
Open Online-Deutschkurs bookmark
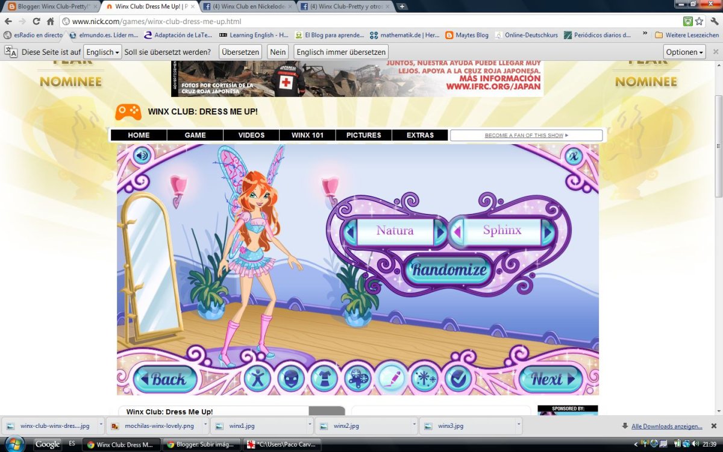click(526, 35)
